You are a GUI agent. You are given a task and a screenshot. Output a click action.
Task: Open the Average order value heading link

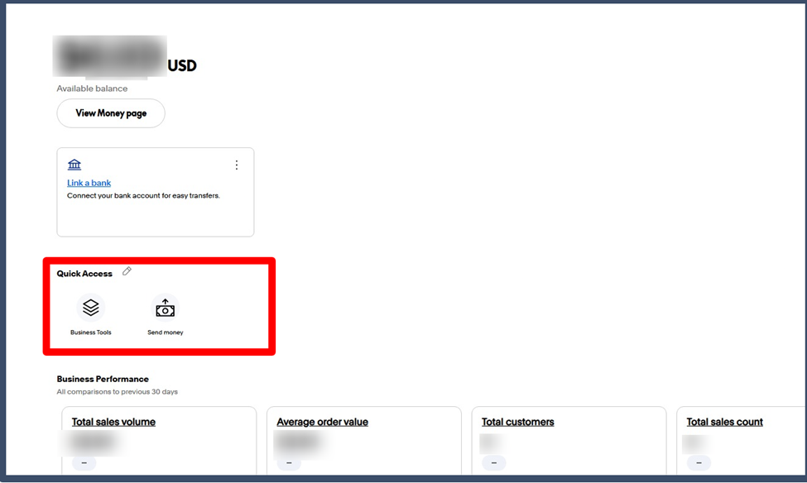[322, 422]
